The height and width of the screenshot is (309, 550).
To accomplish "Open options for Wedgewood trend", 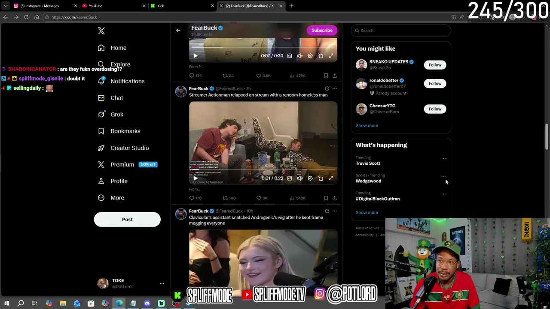I will click(x=443, y=176).
